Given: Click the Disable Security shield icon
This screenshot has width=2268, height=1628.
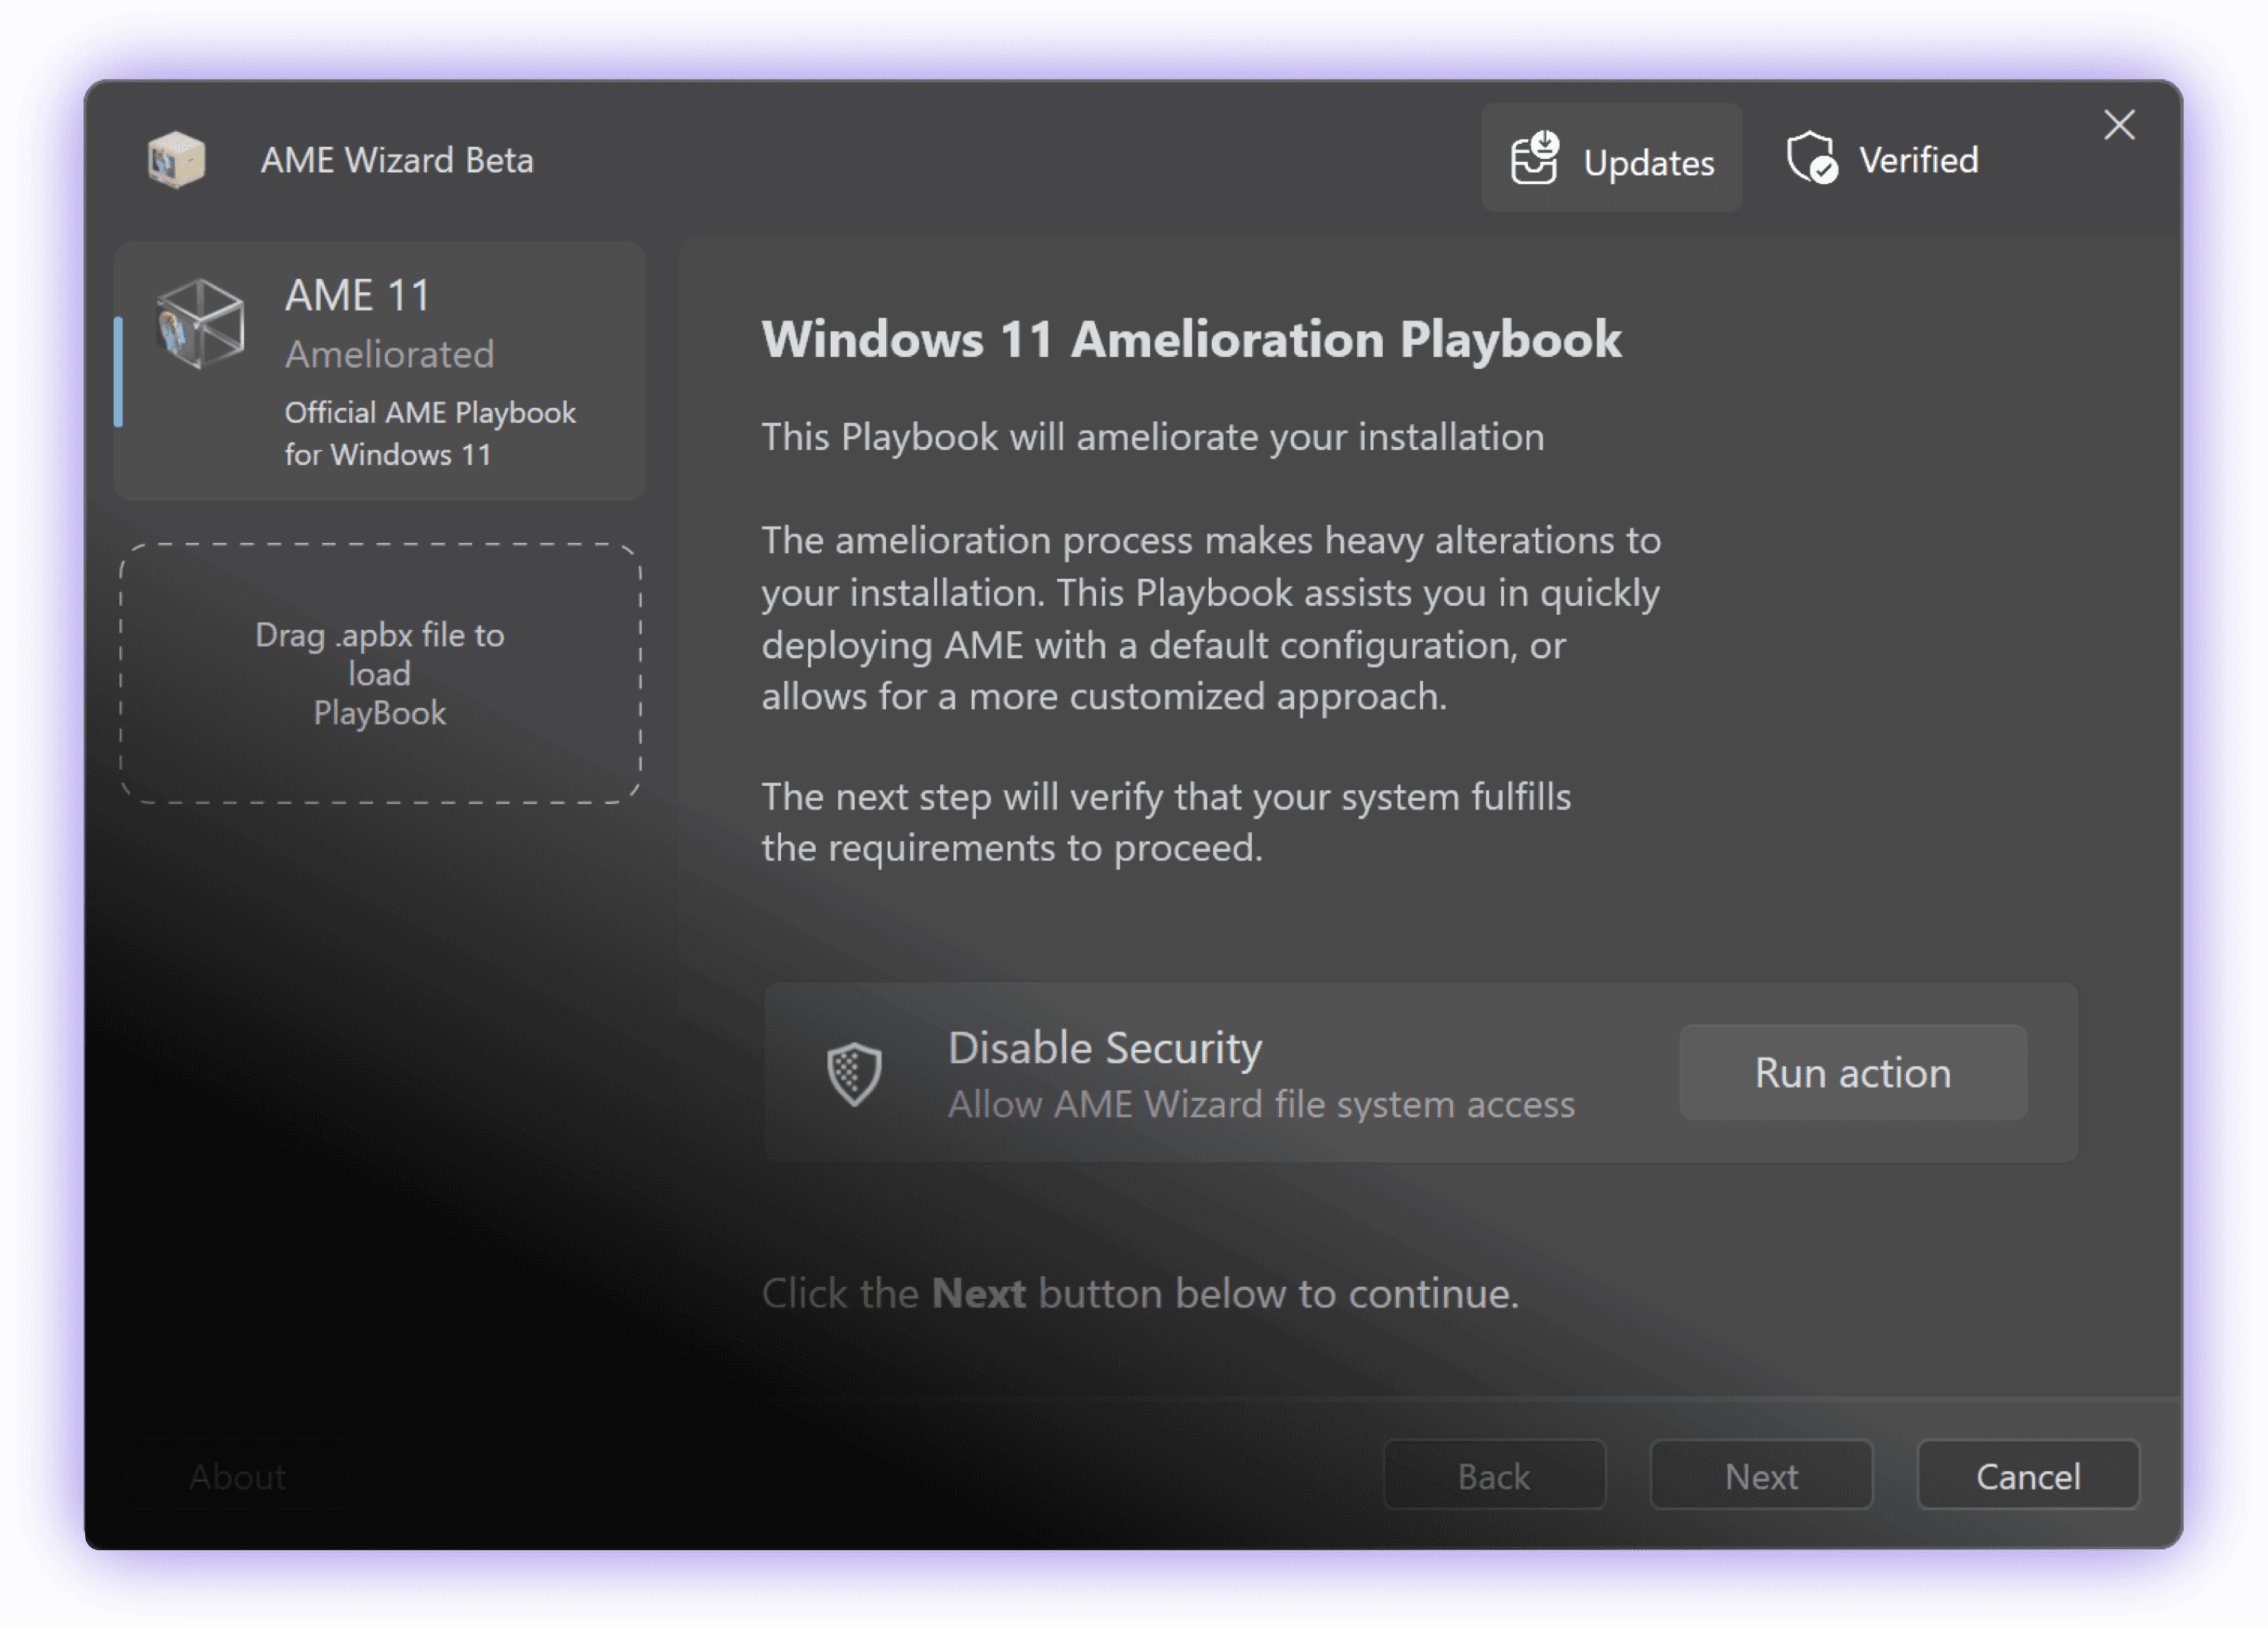Looking at the screenshot, I should point(854,1073).
